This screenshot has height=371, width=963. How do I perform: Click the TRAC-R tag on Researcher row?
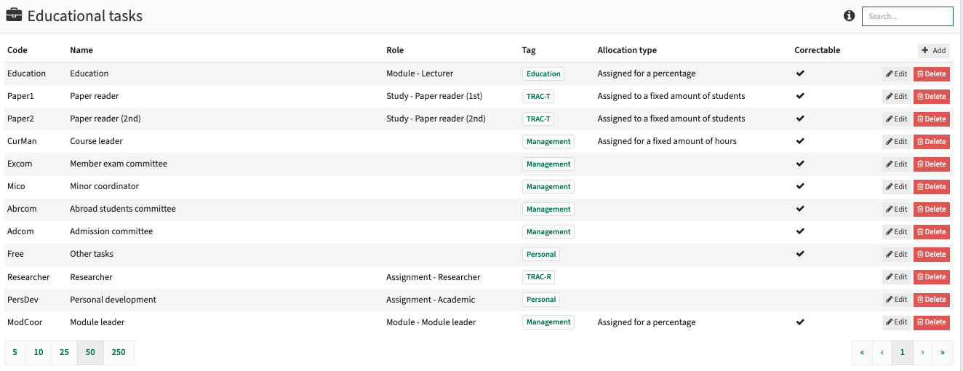pyautogui.click(x=538, y=276)
